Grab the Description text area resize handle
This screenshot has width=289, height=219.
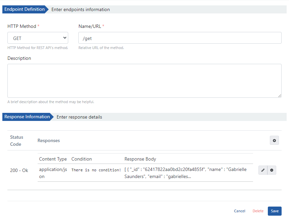click(x=280, y=96)
